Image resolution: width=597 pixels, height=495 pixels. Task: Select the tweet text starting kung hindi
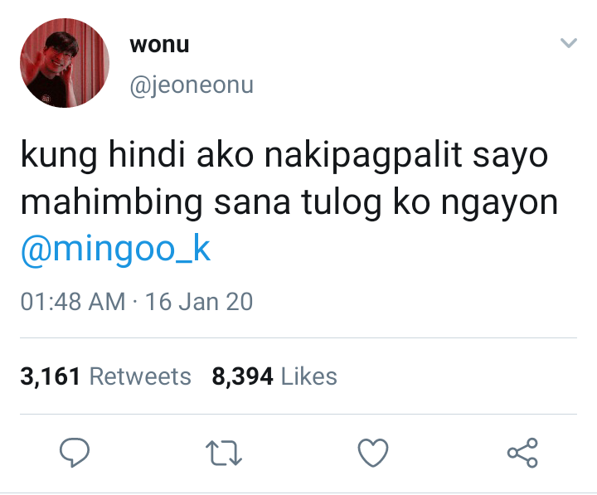pyautogui.click(x=289, y=178)
